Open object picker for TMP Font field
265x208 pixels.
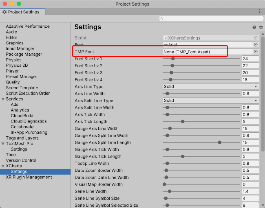pos(256,52)
